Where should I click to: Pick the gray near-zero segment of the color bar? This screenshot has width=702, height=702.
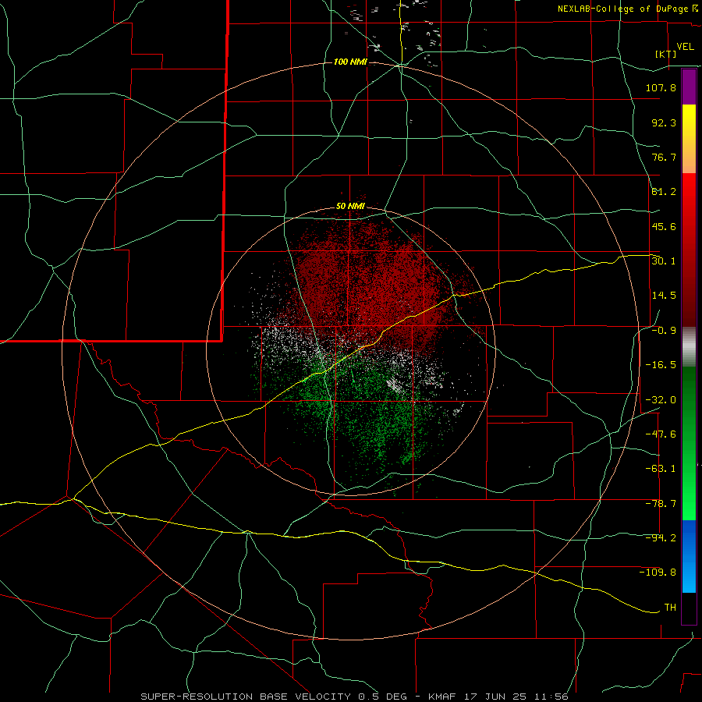tap(689, 346)
